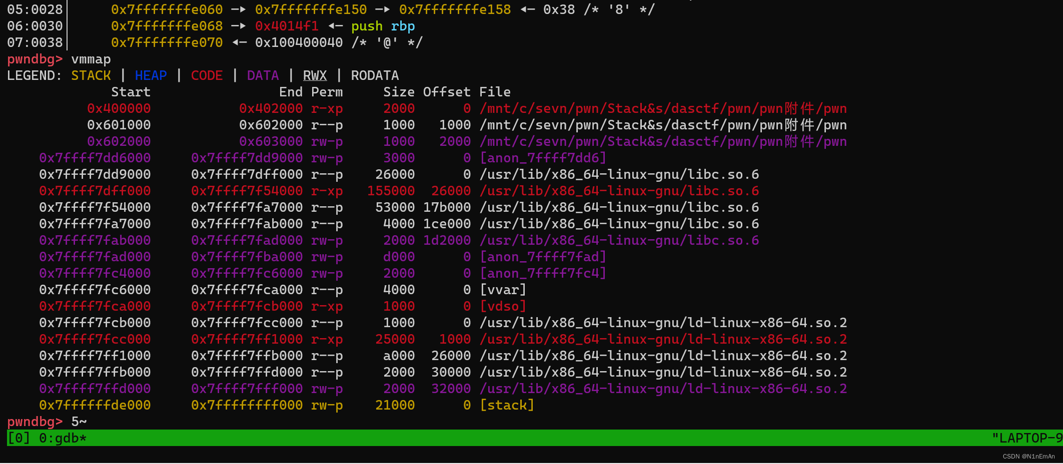The image size is (1063, 464).
Task: Click libc offset value 17b000
Action: [x=447, y=207]
